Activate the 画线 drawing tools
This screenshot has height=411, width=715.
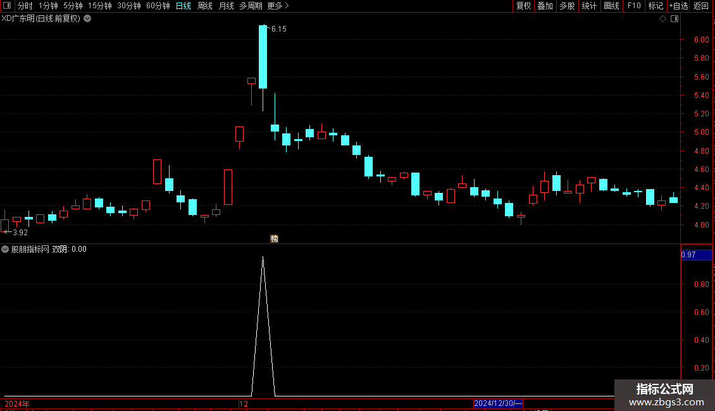[611, 6]
